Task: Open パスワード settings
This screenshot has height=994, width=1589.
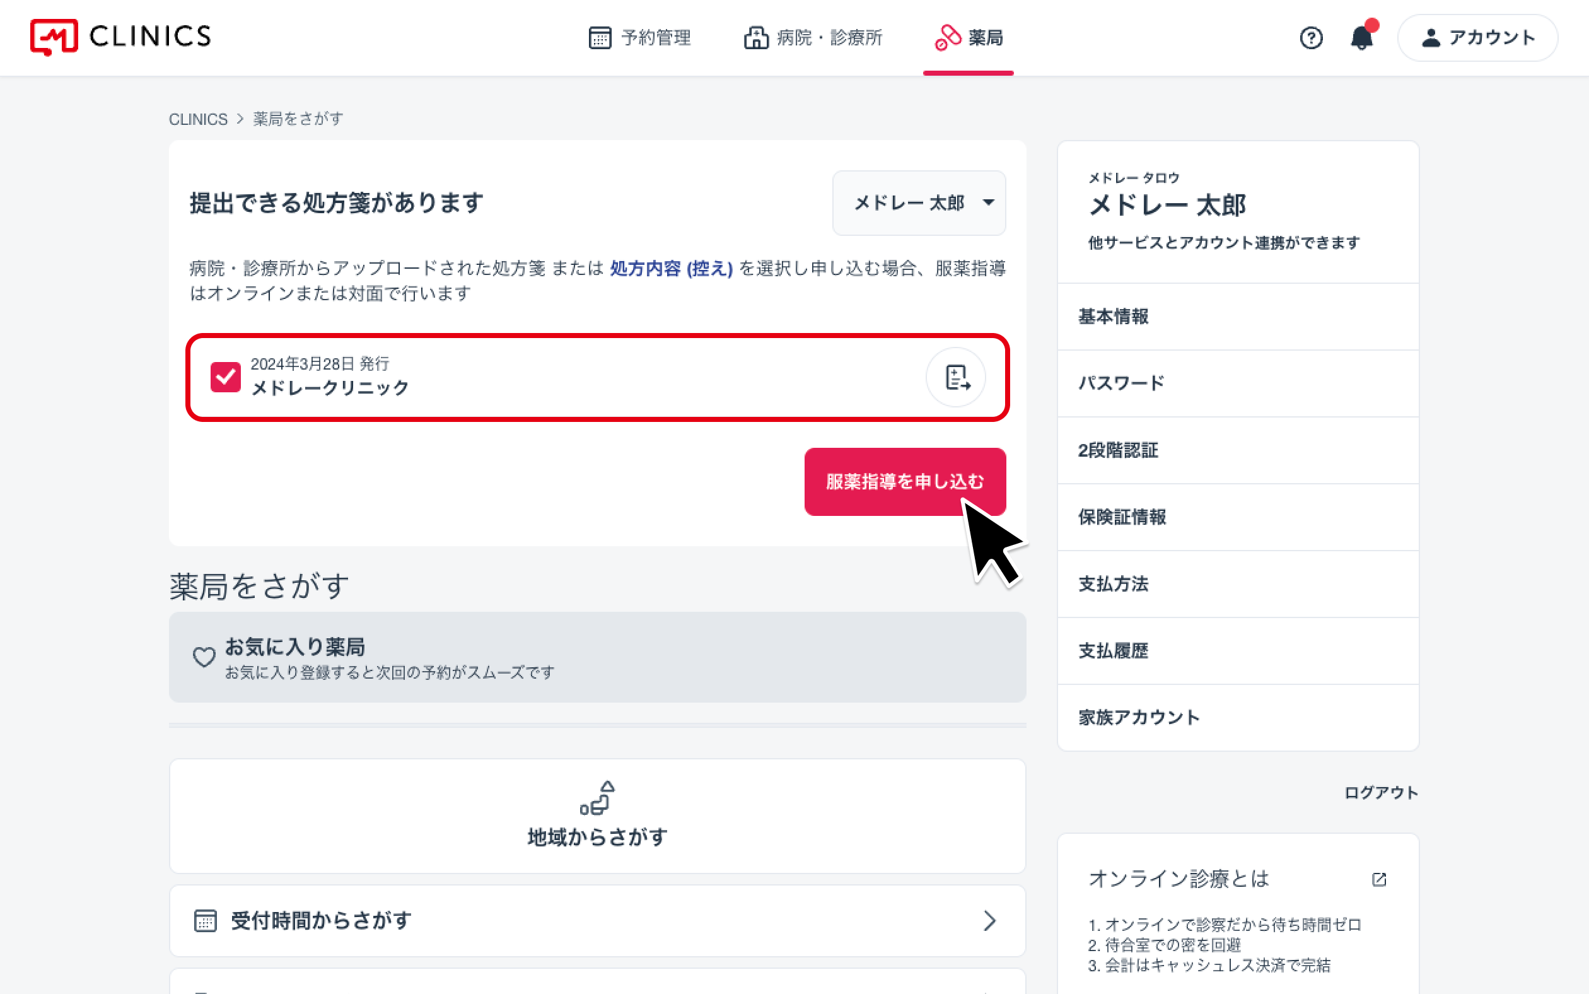Action: pyautogui.click(x=1237, y=383)
